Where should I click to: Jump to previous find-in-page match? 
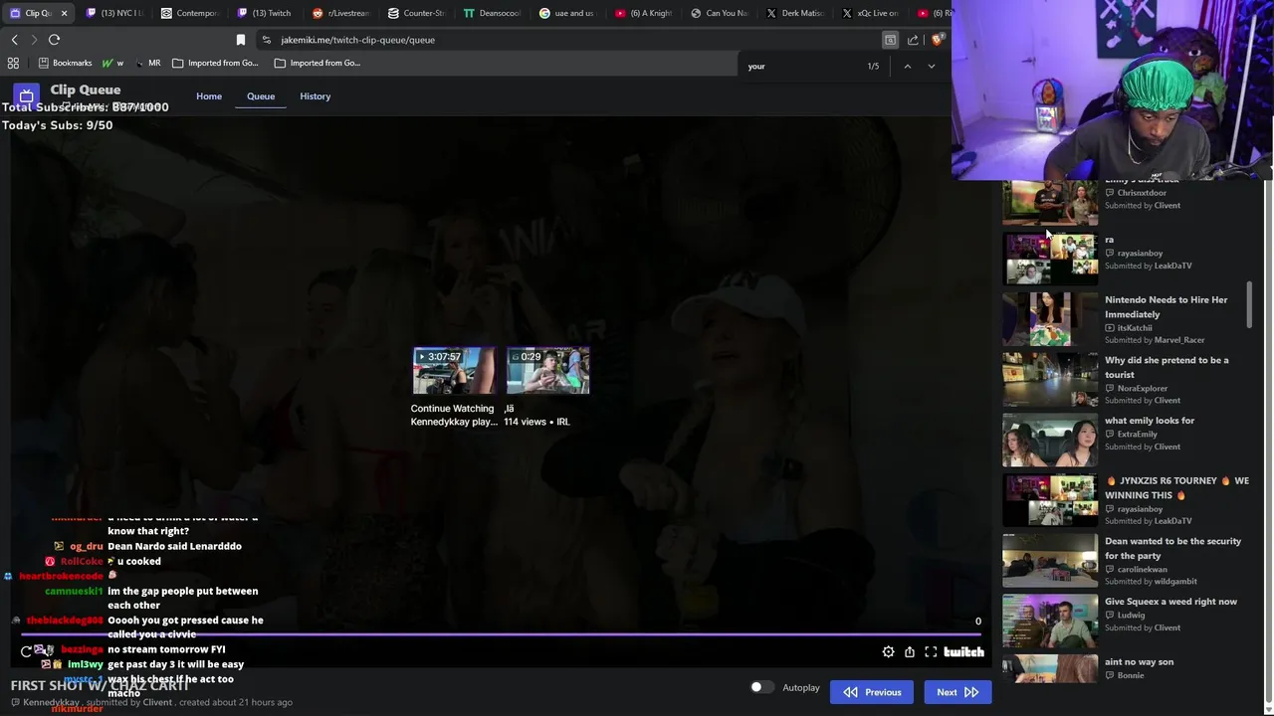tap(907, 66)
